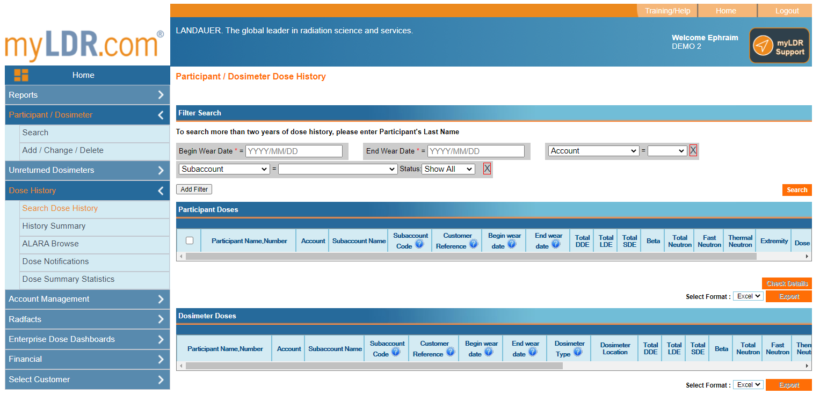
Task: Expand the Financial section
Action: (x=161, y=359)
